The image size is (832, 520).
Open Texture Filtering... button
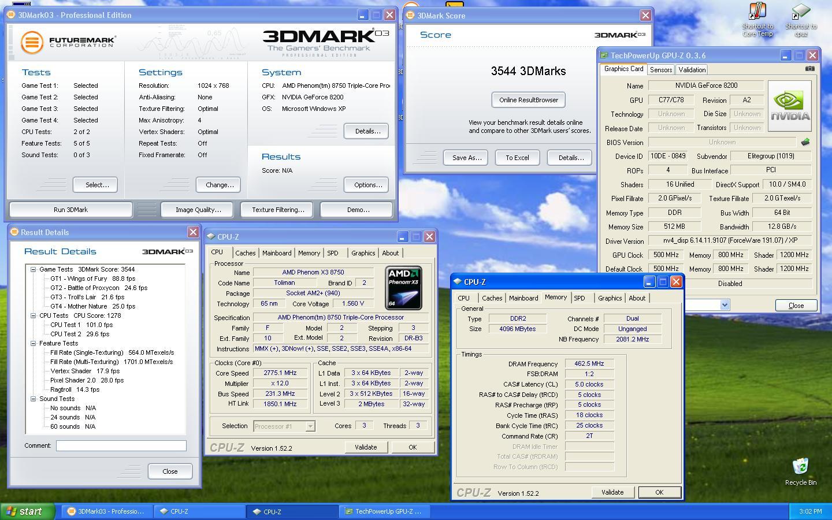(x=277, y=210)
